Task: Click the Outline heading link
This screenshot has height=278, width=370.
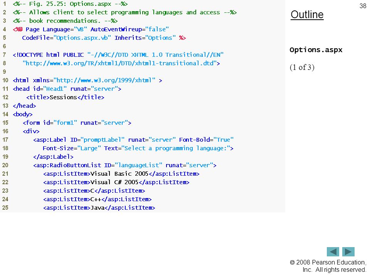Action: point(307,15)
